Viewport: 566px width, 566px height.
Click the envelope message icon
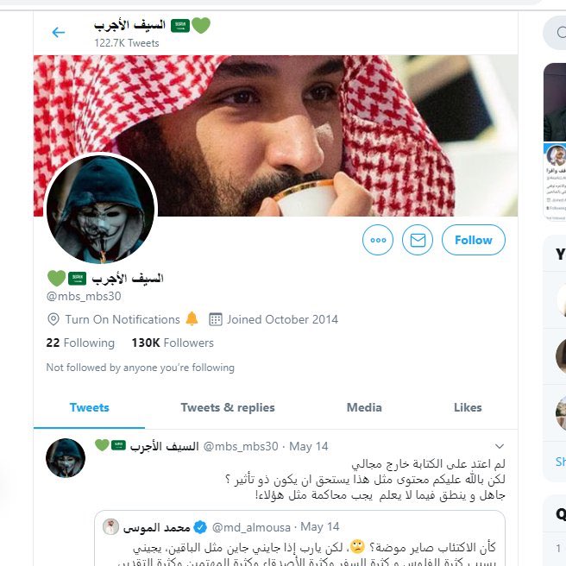tap(418, 240)
